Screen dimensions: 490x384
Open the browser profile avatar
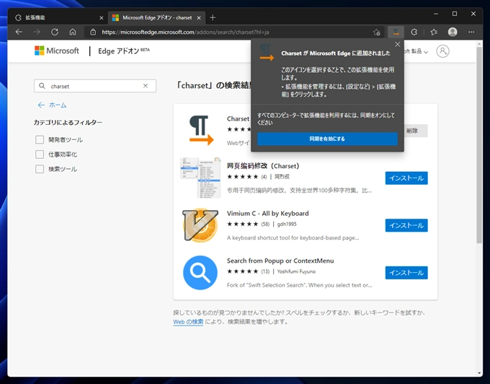click(x=453, y=32)
